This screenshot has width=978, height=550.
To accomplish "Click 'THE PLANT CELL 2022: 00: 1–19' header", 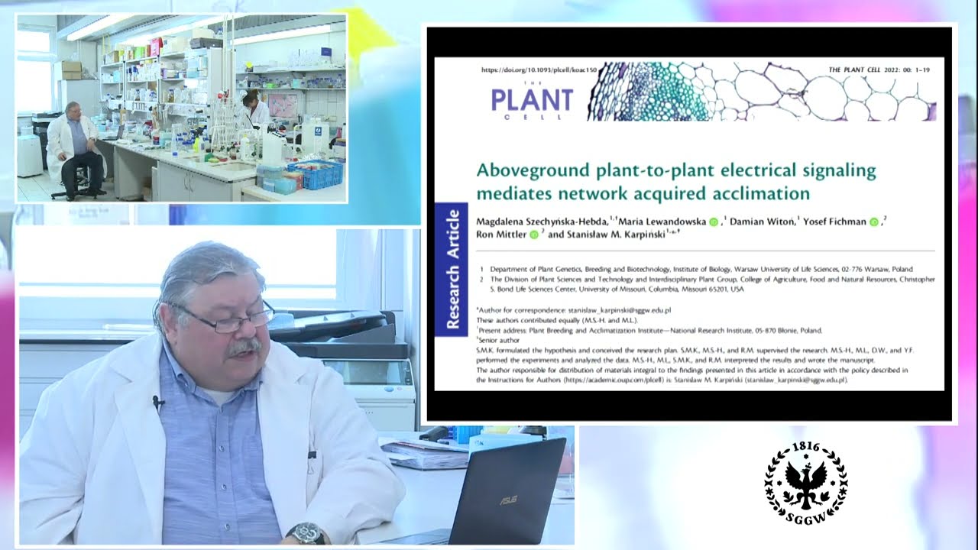I will point(880,70).
